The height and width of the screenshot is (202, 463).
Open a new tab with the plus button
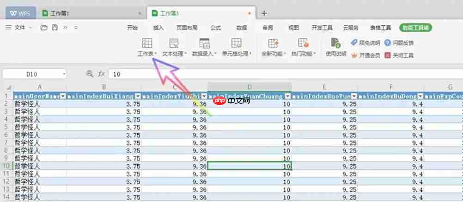point(264,13)
